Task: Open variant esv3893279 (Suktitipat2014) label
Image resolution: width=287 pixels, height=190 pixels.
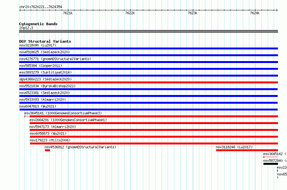Action: point(45,72)
